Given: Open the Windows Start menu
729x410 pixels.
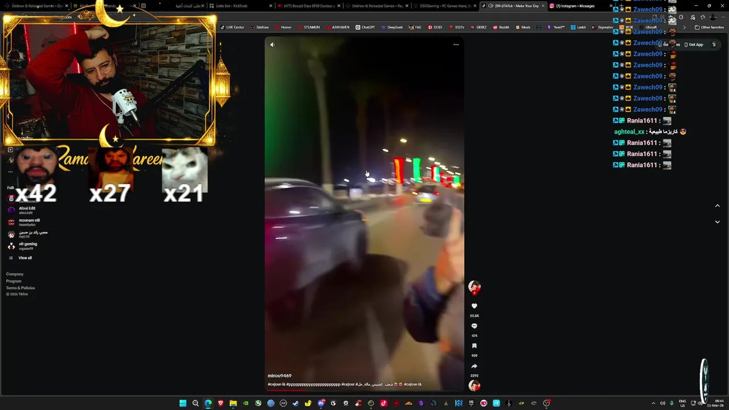Looking at the screenshot, I should (183, 403).
